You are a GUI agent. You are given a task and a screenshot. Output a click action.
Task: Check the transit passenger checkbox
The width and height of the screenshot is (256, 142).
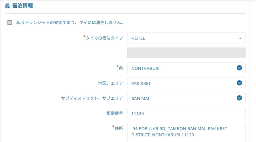(x=10, y=22)
